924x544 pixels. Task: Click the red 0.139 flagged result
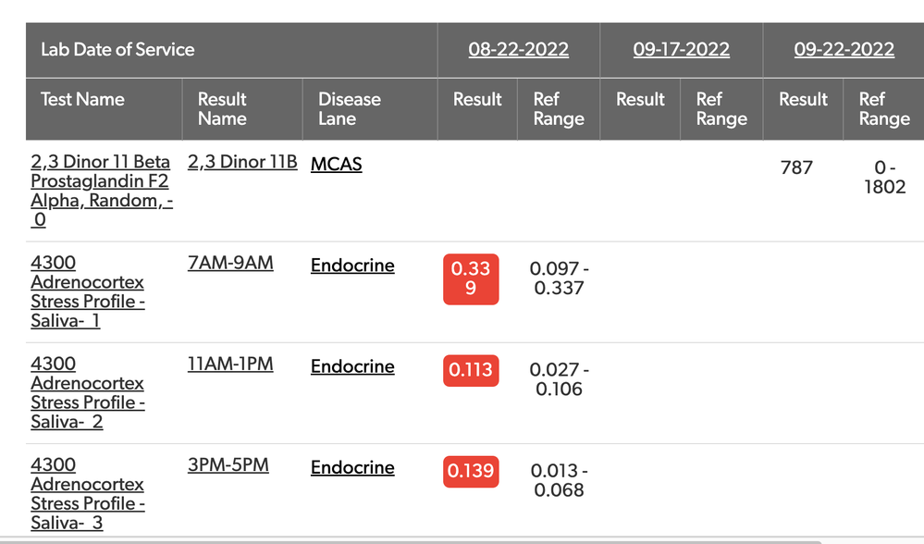pyautogui.click(x=471, y=472)
